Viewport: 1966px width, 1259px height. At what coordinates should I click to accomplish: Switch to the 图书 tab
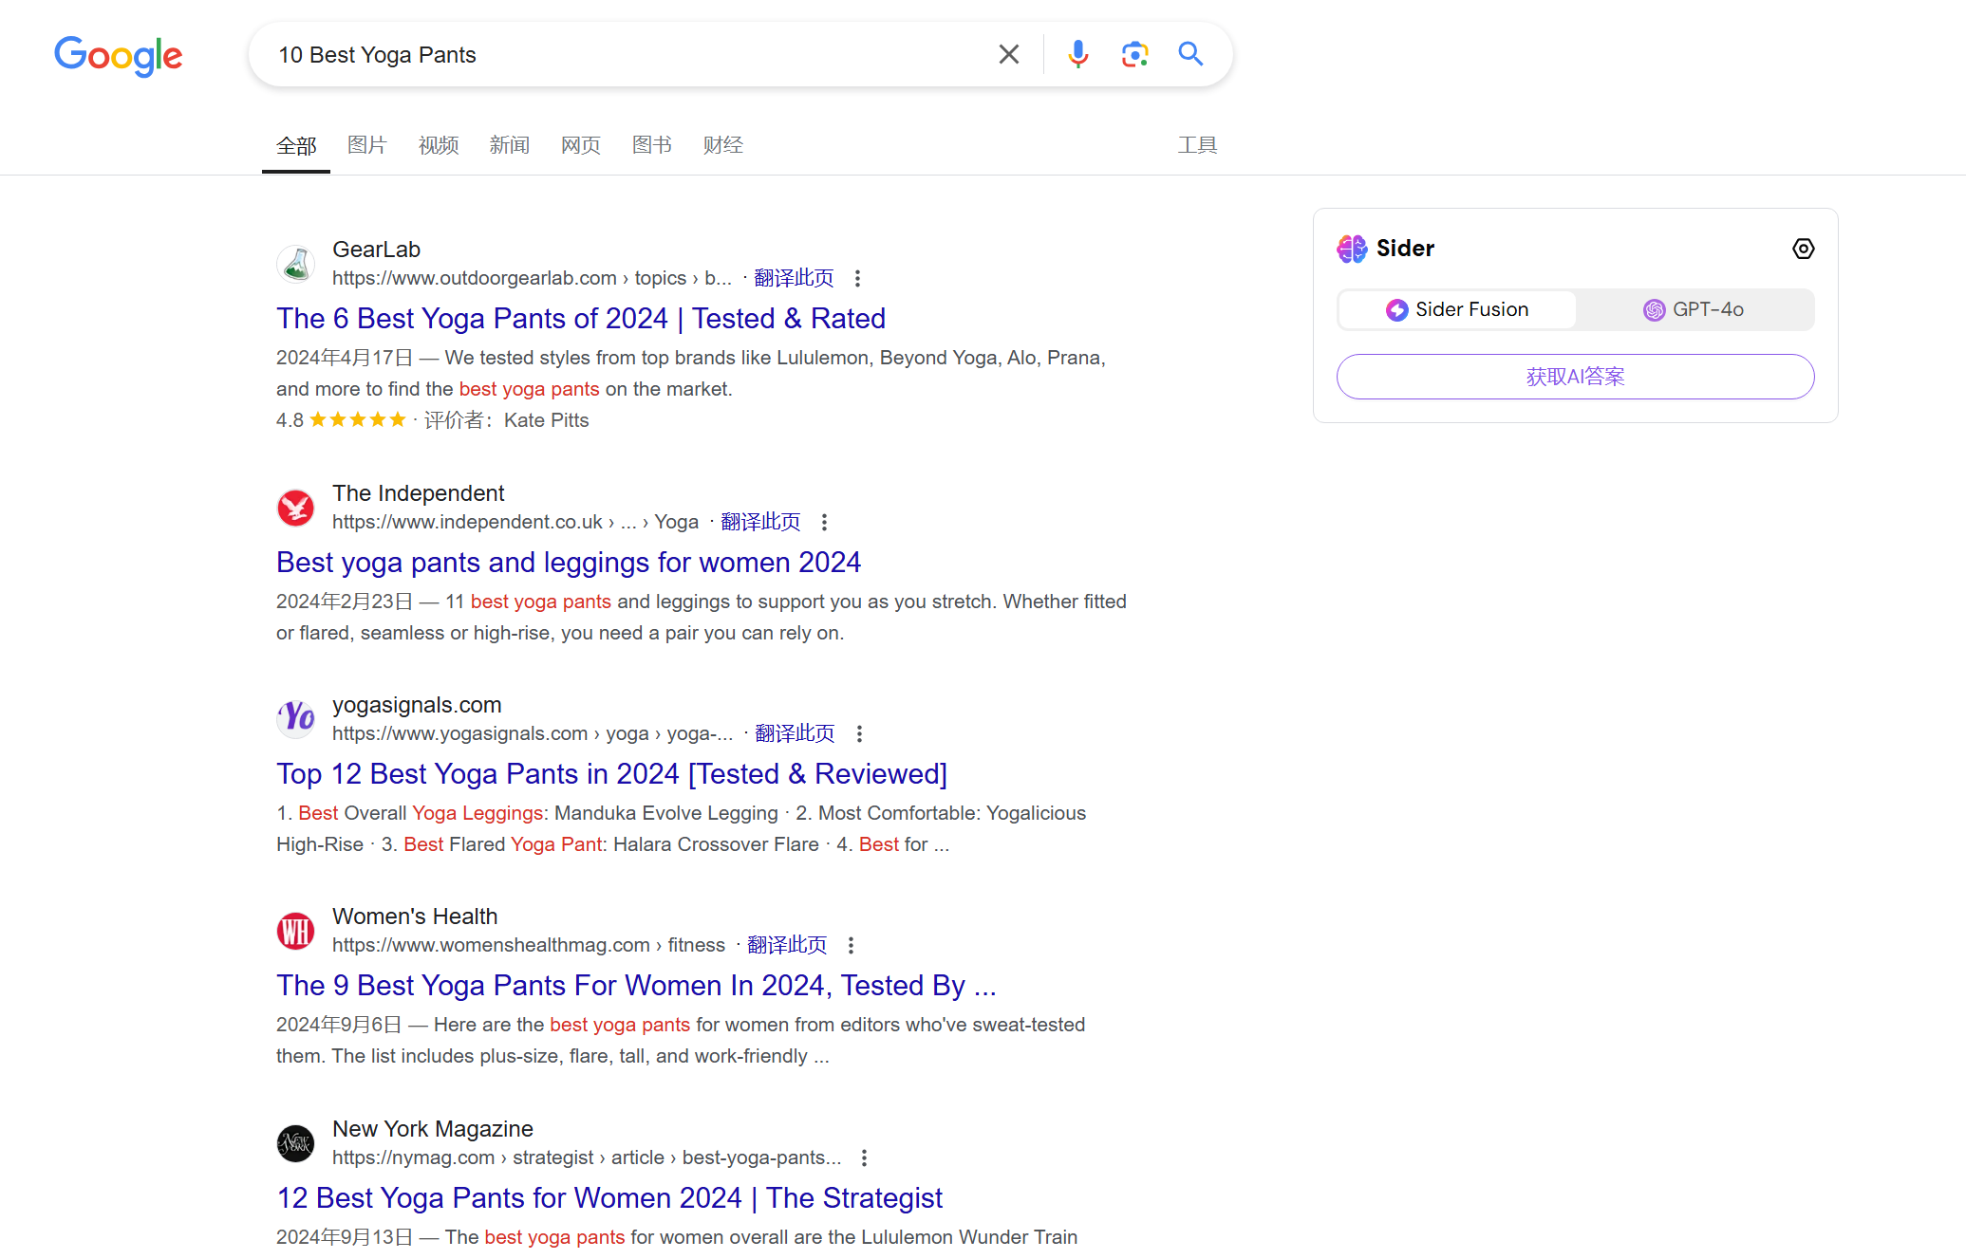(652, 145)
